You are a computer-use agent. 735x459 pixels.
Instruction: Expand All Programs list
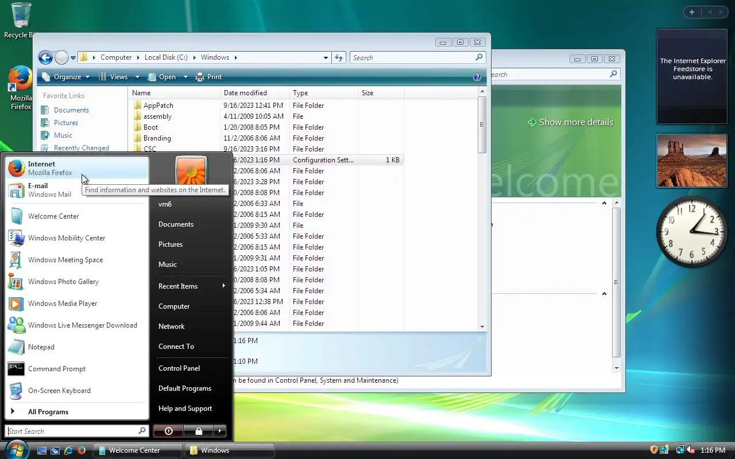(x=77, y=412)
